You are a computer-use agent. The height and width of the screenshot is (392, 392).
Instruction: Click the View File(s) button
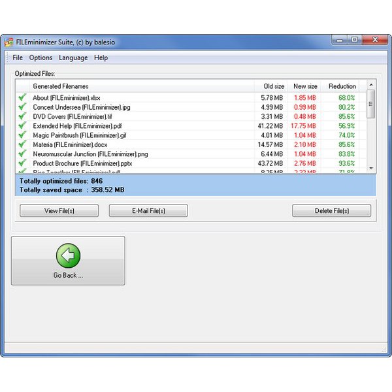pos(59,211)
